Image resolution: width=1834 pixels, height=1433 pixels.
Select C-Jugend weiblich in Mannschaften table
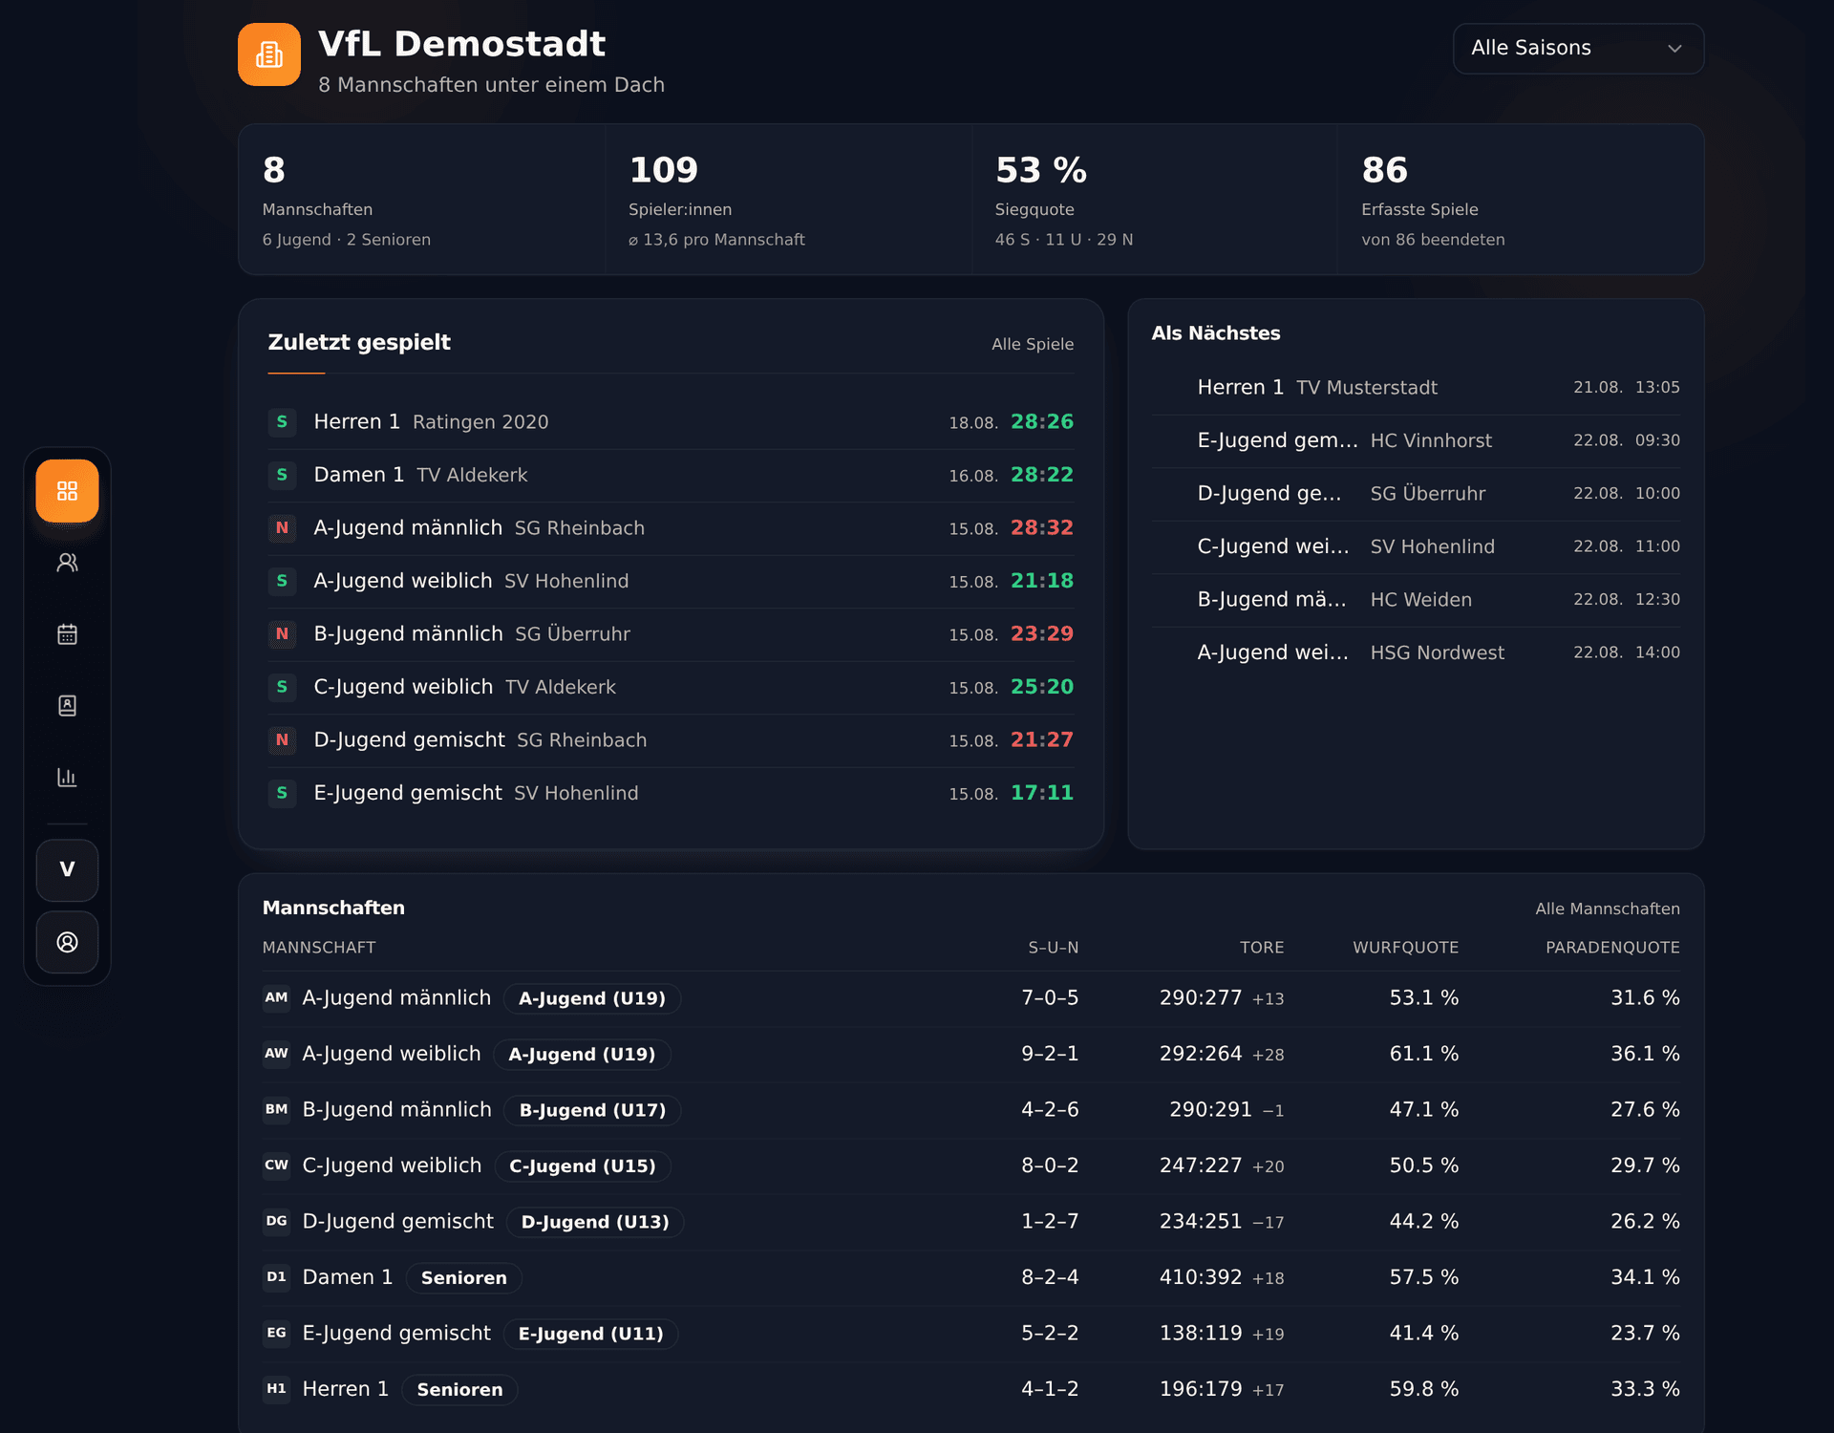[971, 1166]
